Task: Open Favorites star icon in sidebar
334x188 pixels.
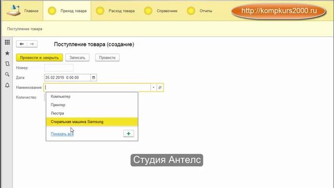Action: pyautogui.click(x=7, y=53)
